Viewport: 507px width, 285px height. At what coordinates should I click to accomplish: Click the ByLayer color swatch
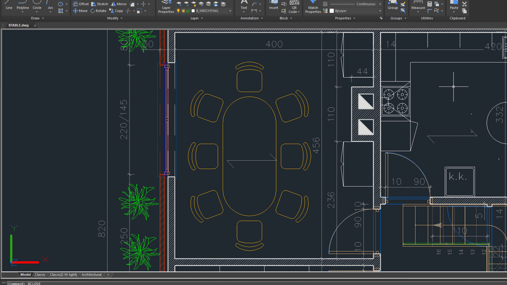tap(332, 11)
